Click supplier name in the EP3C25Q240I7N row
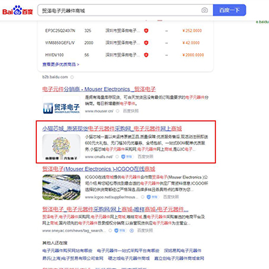The height and width of the screenshot is (269, 269). (122, 30)
